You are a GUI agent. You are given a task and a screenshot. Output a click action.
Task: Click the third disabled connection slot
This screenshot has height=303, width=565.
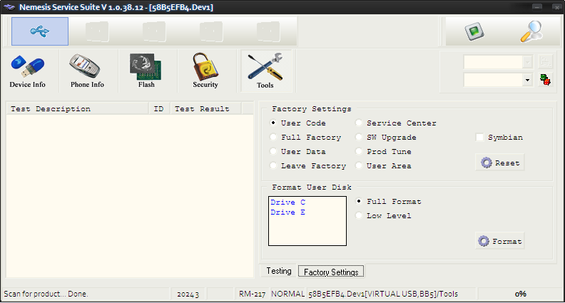point(154,31)
